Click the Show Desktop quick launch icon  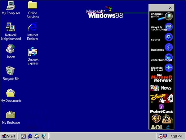pyautogui.click(x=23, y=136)
